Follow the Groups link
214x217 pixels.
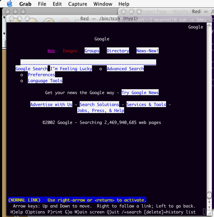92,51
